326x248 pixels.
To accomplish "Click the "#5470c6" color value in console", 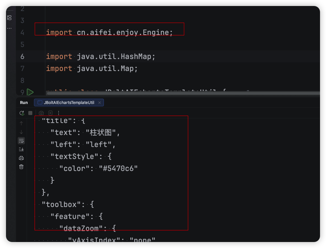I will click(x=118, y=168).
